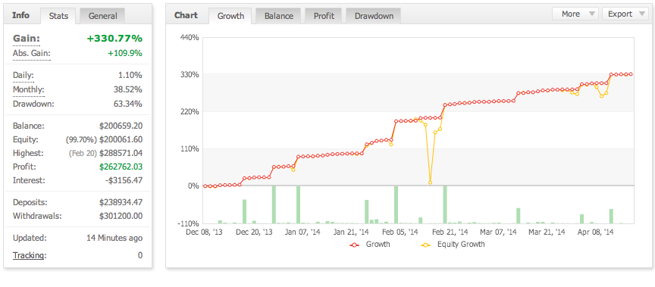The image size is (655, 287).
Task: Click the Highest label in stats
Action: [x=28, y=153]
